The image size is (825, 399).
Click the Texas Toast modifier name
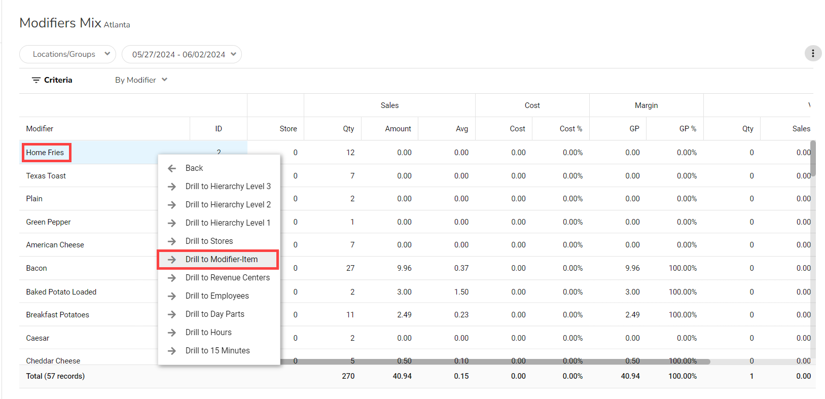(x=46, y=176)
